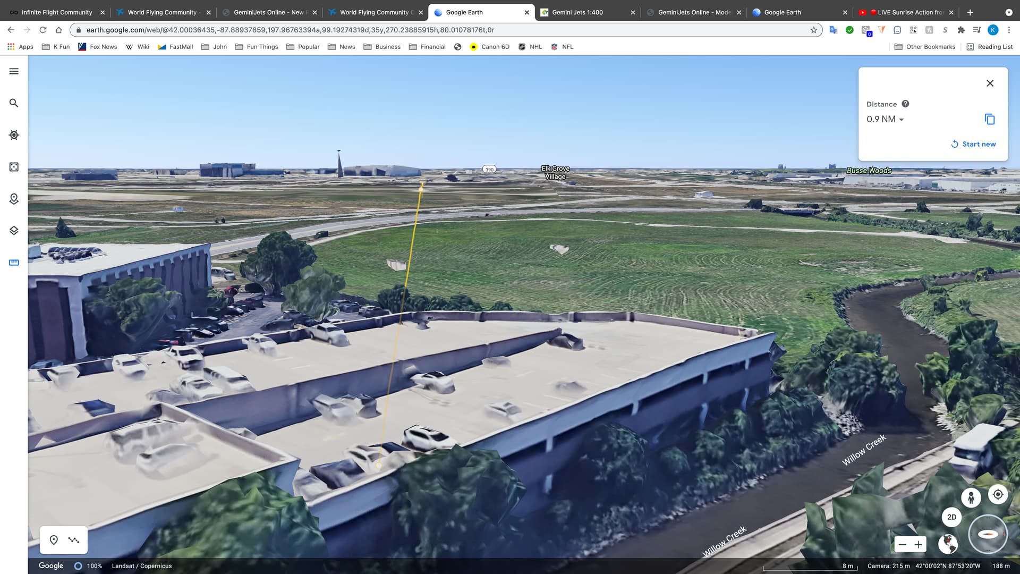Reload the Google Earth page
This screenshot has width=1020, height=574.
(x=43, y=30)
